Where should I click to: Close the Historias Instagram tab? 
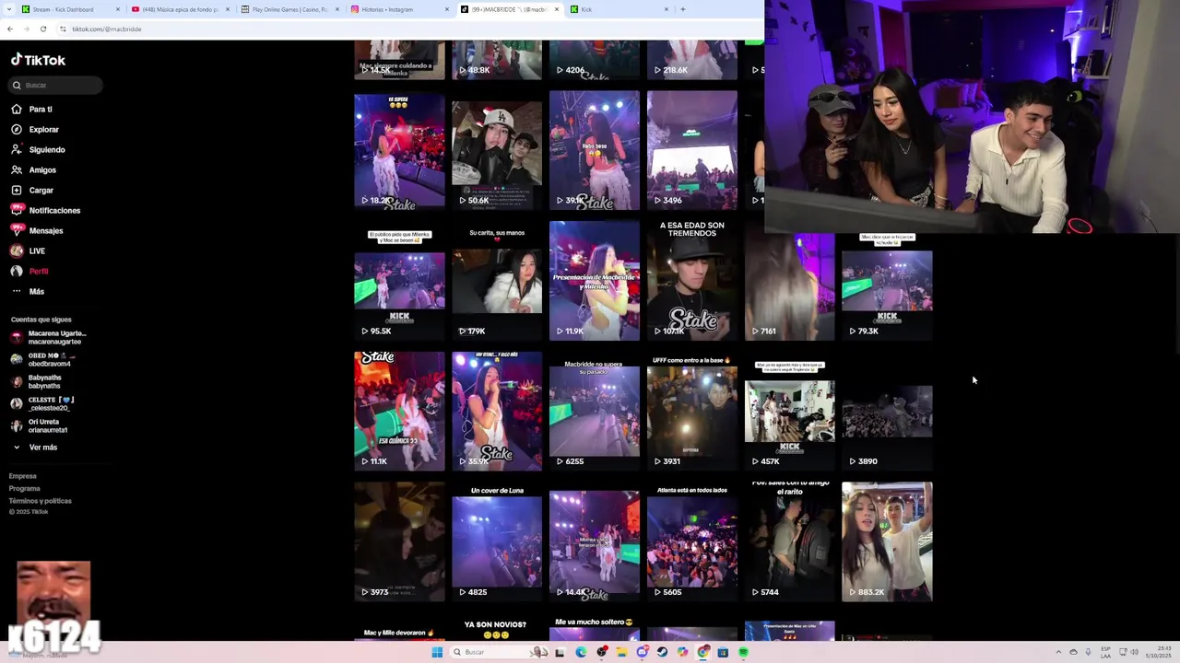[x=447, y=9]
